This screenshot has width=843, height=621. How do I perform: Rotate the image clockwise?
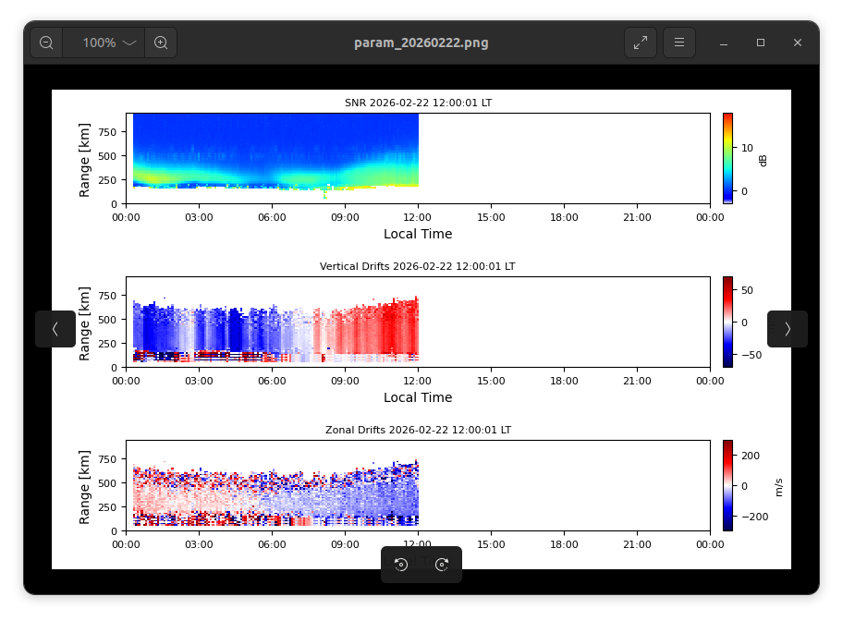coord(442,565)
